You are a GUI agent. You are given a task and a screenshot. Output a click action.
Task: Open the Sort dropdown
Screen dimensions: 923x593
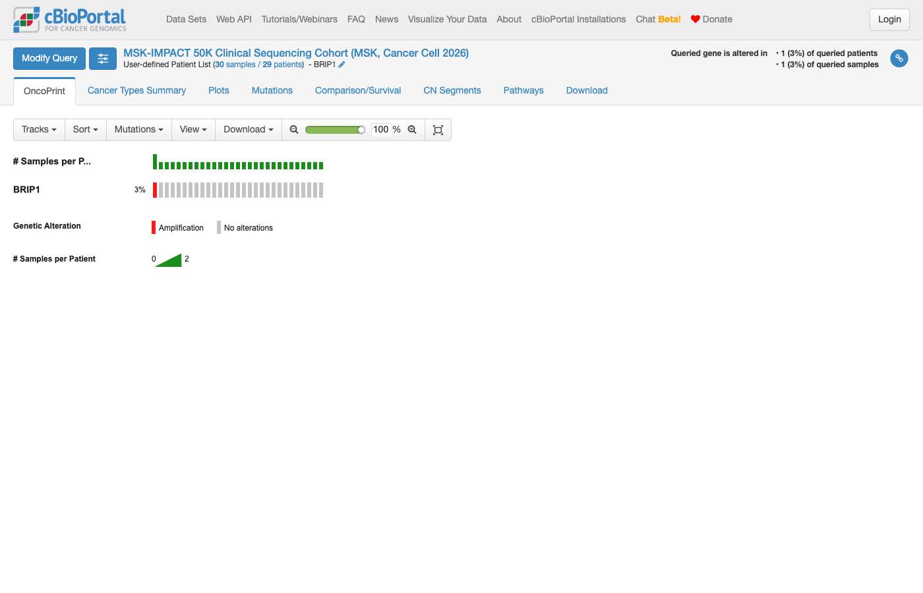pos(86,130)
